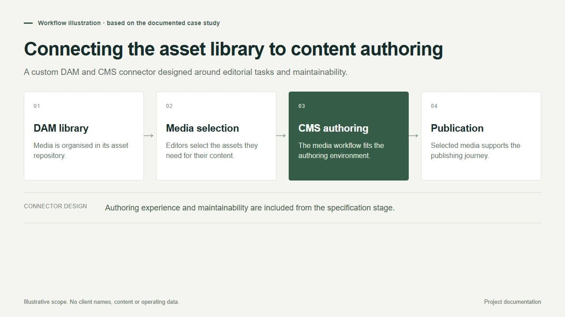Click 'Selected media supports the publishing journey.' text
The width and height of the screenshot is (565, 317).
475,151
